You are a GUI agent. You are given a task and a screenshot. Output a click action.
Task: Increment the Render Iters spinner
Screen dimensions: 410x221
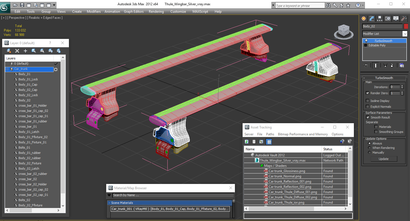[402, 92]
